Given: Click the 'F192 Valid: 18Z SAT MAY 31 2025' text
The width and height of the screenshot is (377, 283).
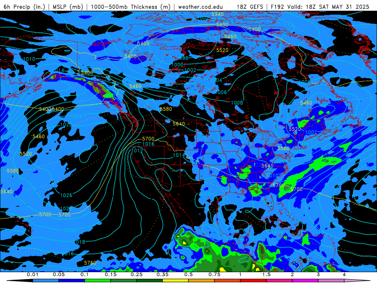Looking at the screenshot, I should click(x=320, y=7).
